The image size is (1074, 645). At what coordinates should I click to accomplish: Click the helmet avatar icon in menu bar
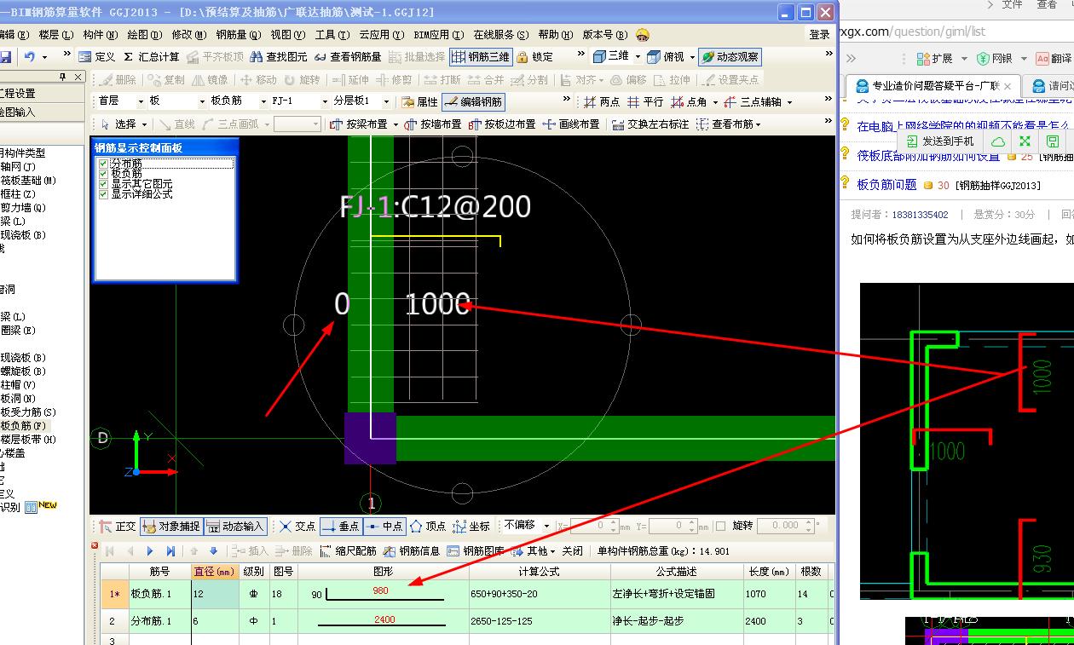coord(643,35)
